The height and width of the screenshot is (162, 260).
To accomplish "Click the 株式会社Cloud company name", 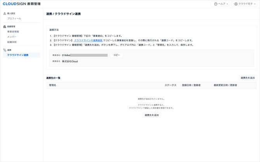I will point(70,62).
